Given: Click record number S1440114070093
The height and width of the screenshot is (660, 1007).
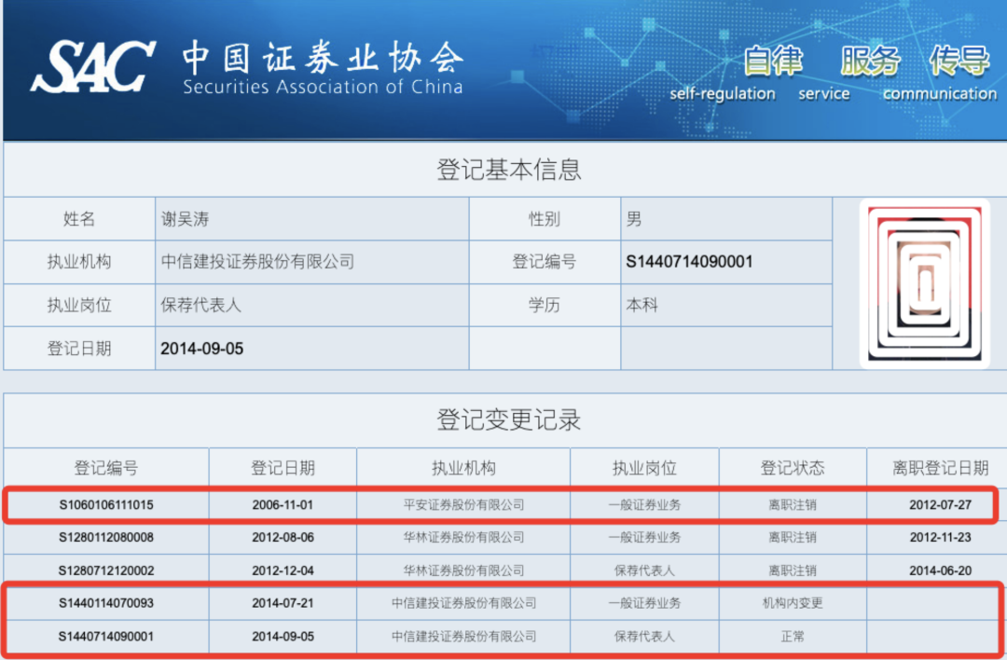Looking at the screenshot, I should (106, 603).
